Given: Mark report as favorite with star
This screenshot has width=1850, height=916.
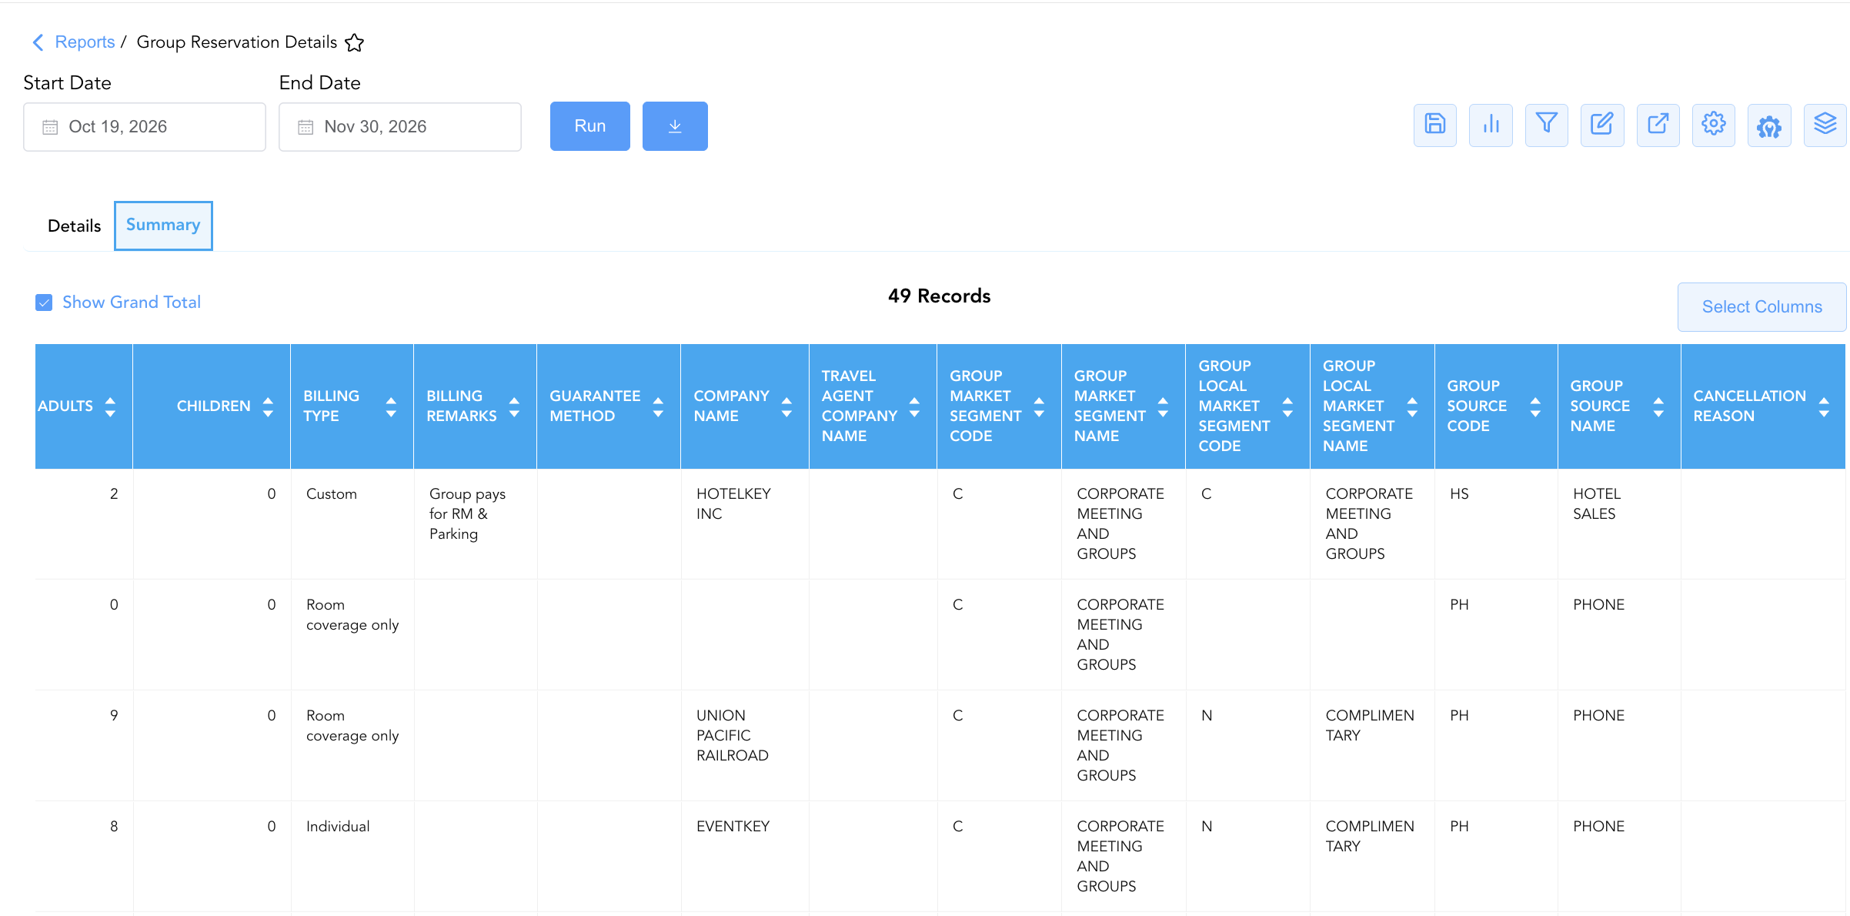Looking at the screenshot, I should 354,42.
